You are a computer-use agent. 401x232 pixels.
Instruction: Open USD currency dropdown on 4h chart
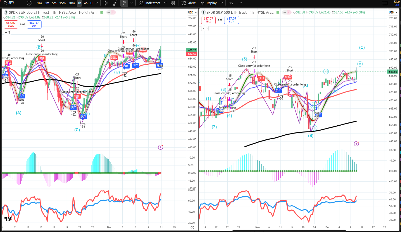[393, 12]
